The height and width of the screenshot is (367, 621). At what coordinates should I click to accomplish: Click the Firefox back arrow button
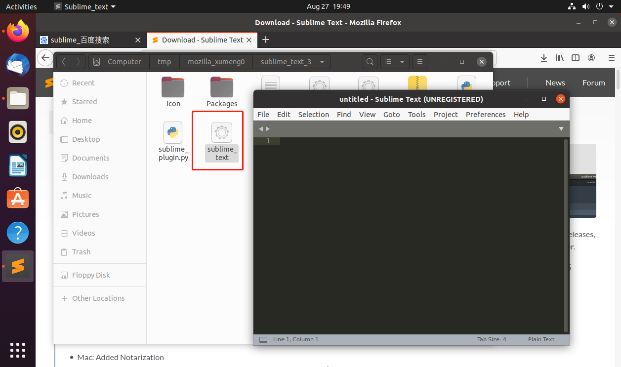pos(45,58)
